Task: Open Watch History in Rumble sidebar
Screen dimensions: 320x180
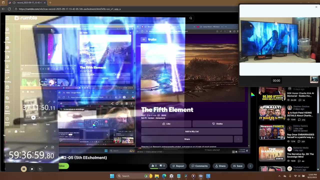Action: (7, 110)
